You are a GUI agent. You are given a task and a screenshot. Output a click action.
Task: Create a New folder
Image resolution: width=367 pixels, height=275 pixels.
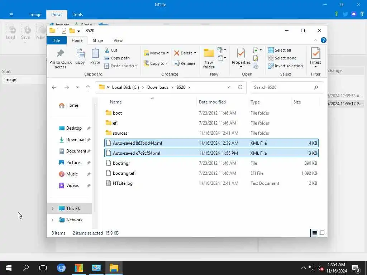coord(209,58)
